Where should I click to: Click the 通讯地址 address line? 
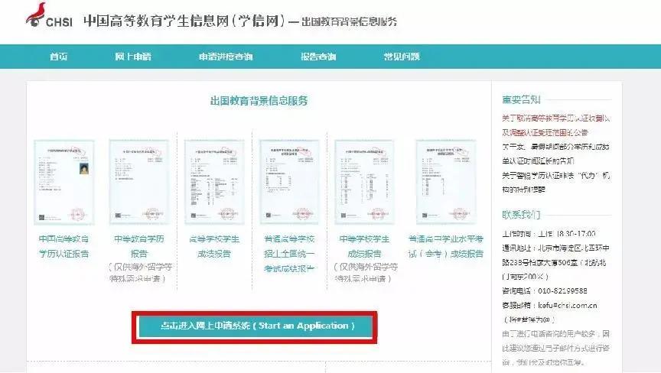[556, 262]
